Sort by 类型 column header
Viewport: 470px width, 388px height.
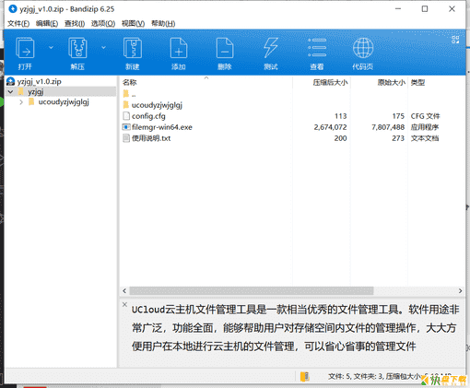pos(417,82)
